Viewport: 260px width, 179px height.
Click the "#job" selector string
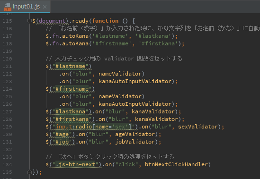pyautogui.click(x=62, y=142)
